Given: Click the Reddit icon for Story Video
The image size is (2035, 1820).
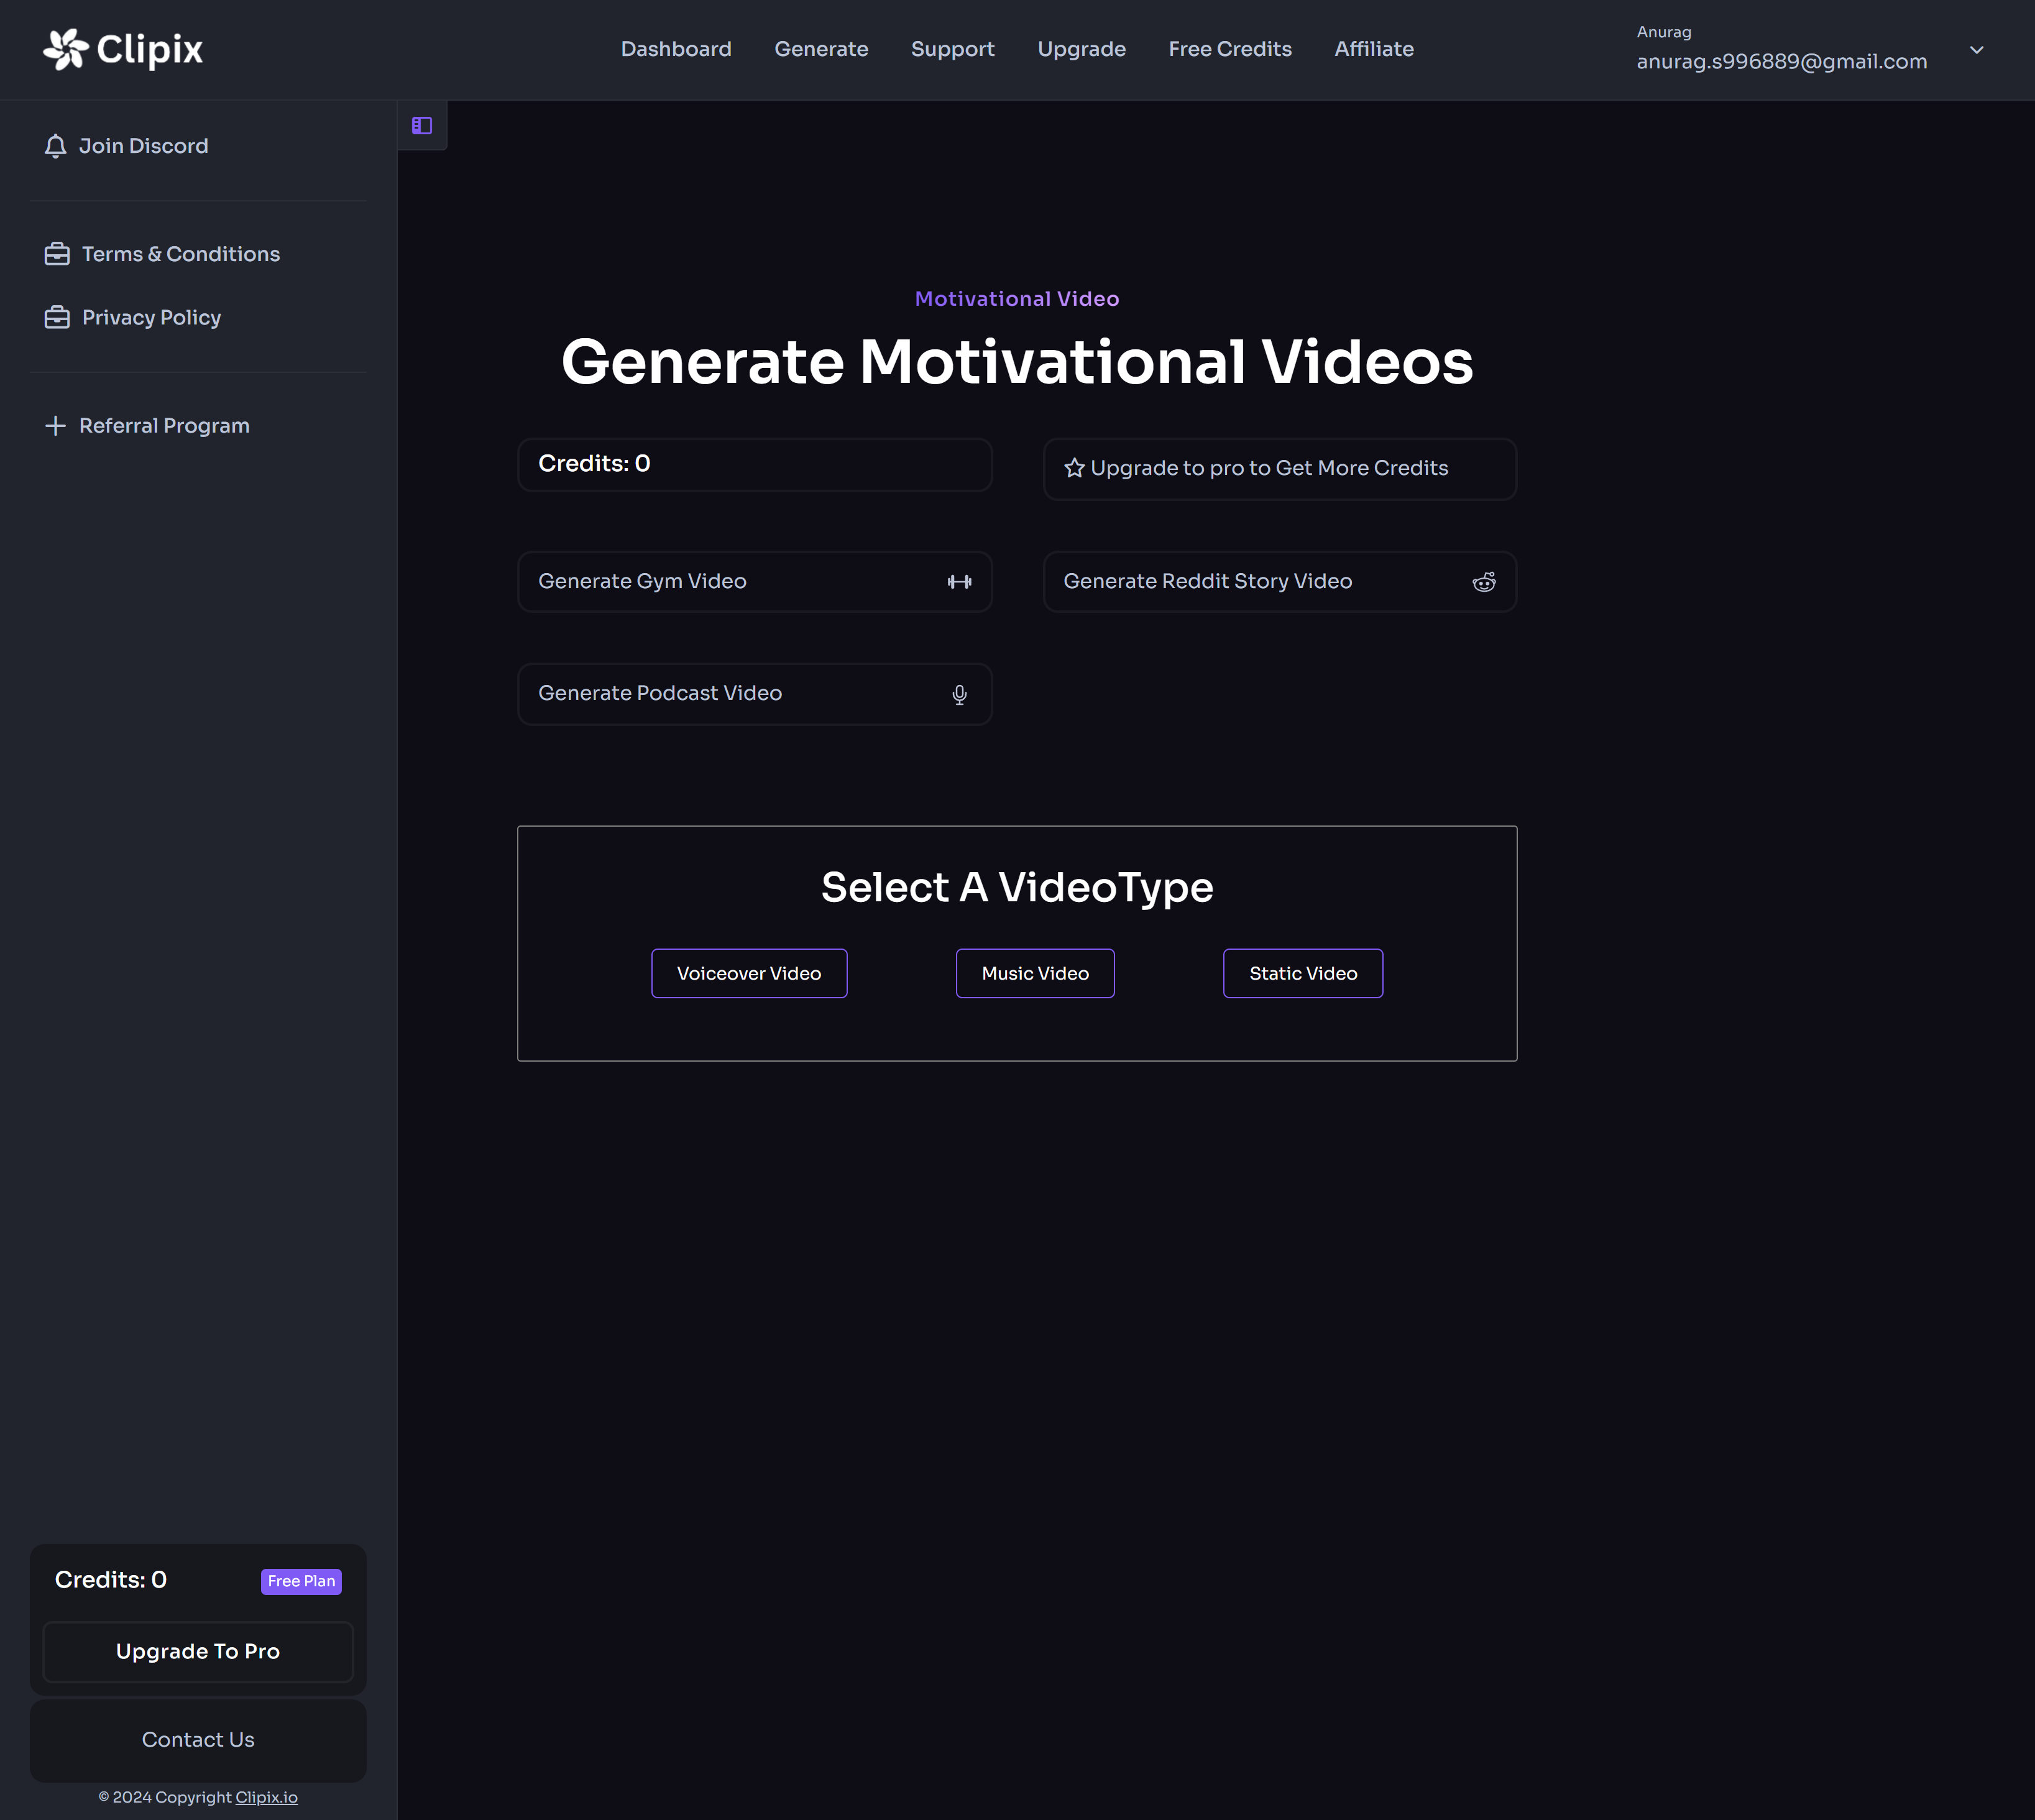Looking at the screenshot, I should tap(1484, 582).
